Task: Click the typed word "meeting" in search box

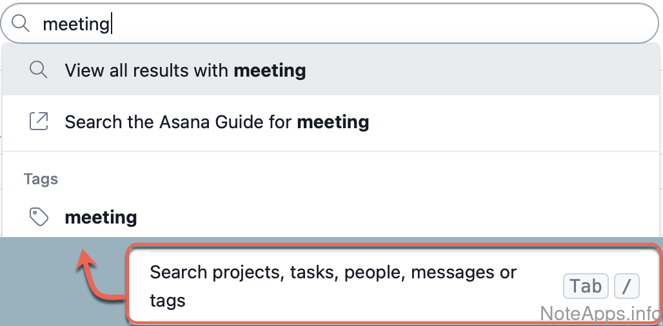Action: pyautogui.click(x=75, y=24)
